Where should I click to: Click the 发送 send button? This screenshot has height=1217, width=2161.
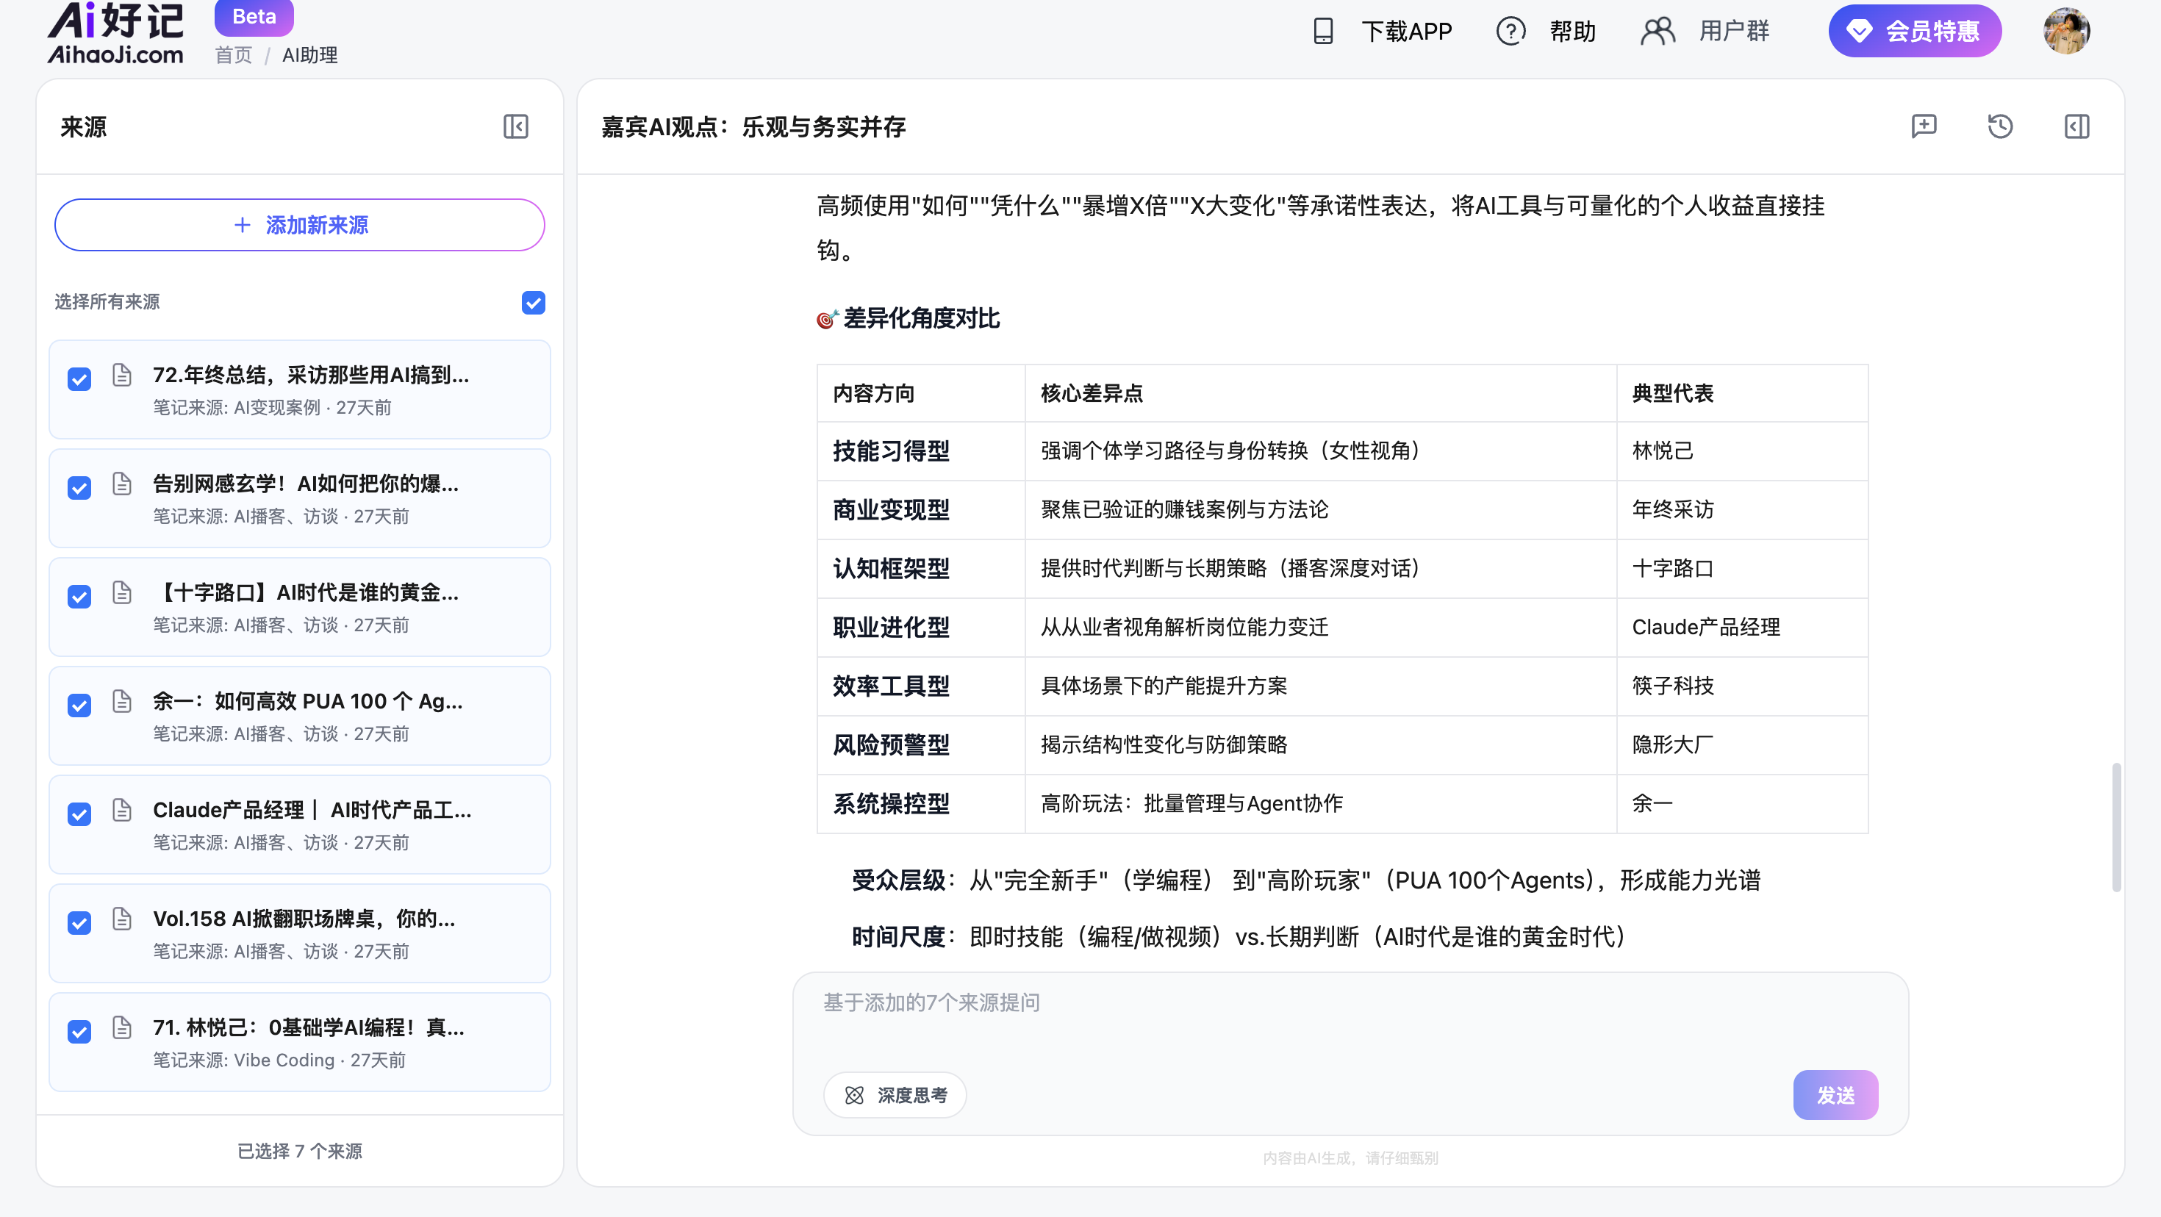pyautogui.click(x=1835, y=1094)
